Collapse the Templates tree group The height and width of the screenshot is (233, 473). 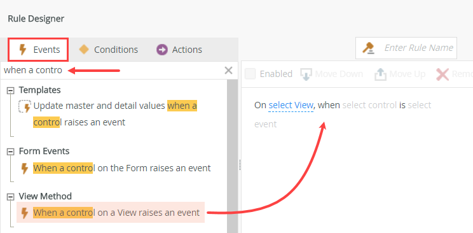click(11, 90)
